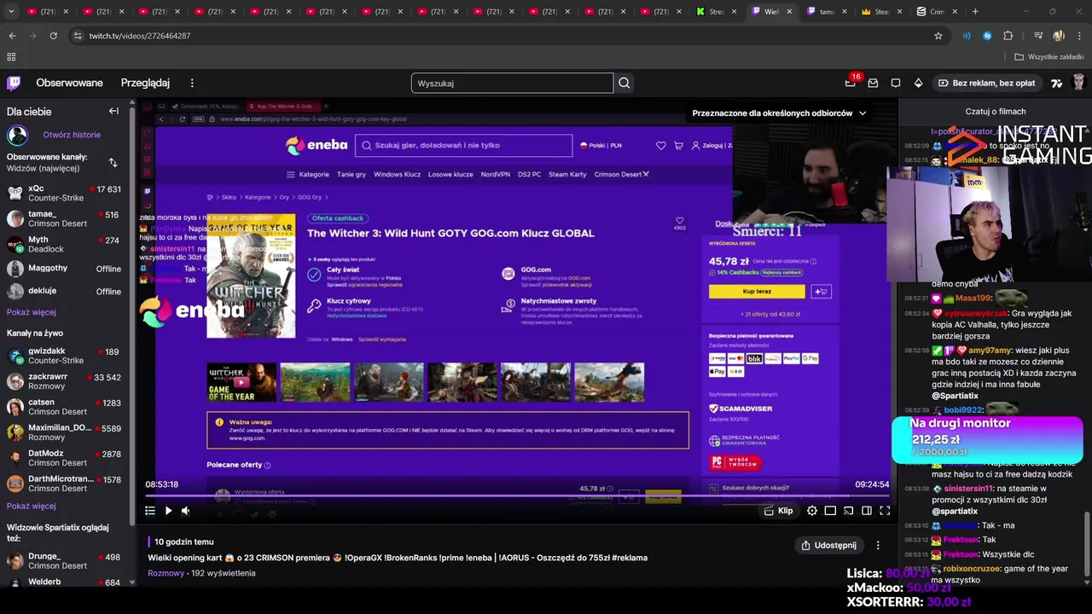Expand Pokaż więcej under live channels
This screenshot has width=1092, height=614.
(32, 506)
